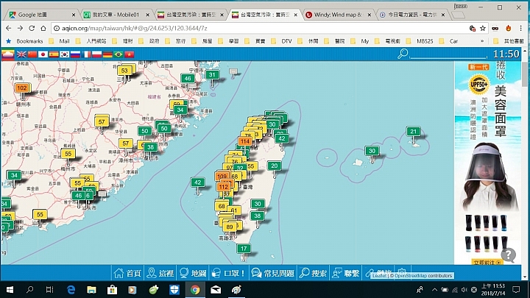
Task: Open the 旅行 bookmark folder
Action: 176,41
